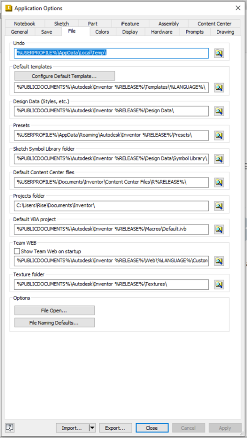Image resolution: width=247 pixels, height=438 pixels.
Task: Switch to the Prompts tab
Action: click(195, 32)
